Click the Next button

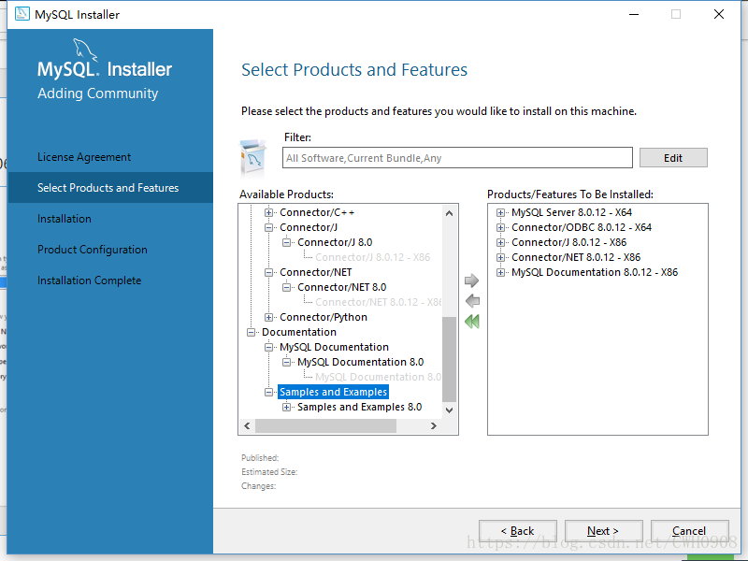(x=603, y=531)
